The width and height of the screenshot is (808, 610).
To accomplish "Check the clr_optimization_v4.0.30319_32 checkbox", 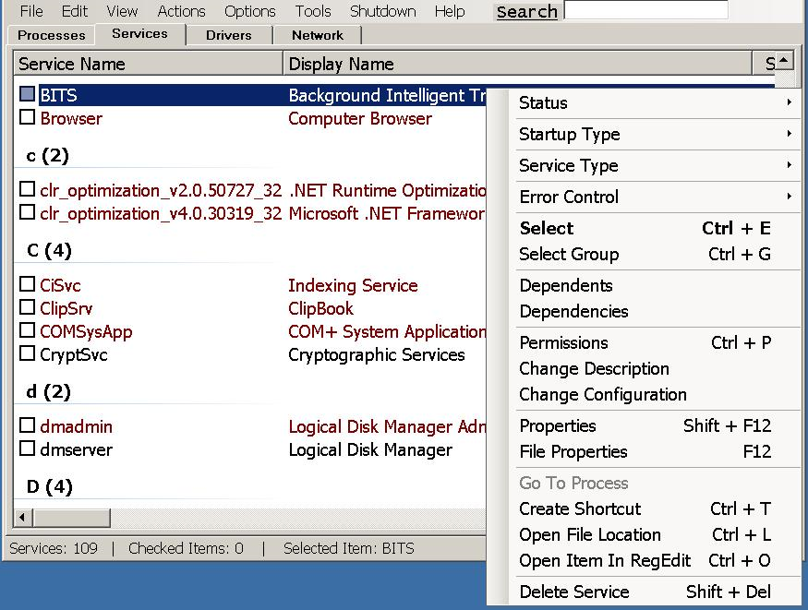I will [28, 212].
